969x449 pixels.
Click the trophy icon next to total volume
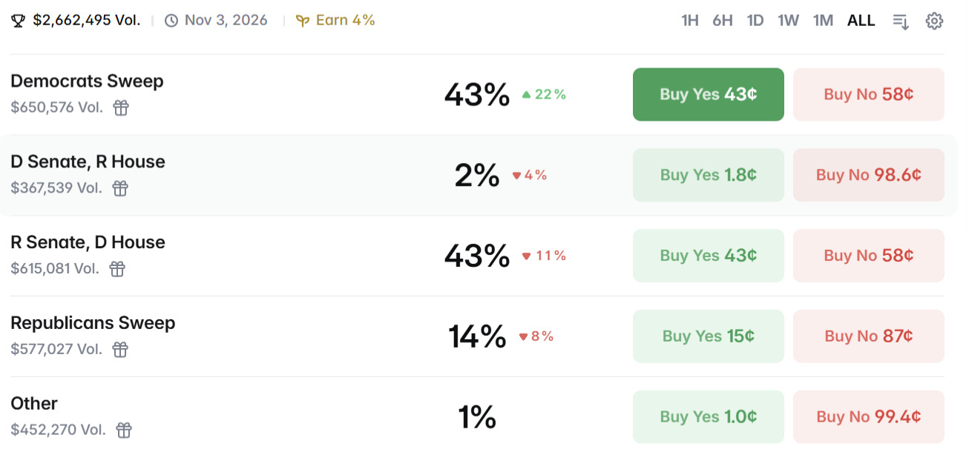click(19, 21)
